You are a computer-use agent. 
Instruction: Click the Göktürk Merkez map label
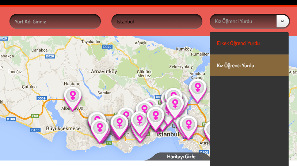(x=144, y=74)
